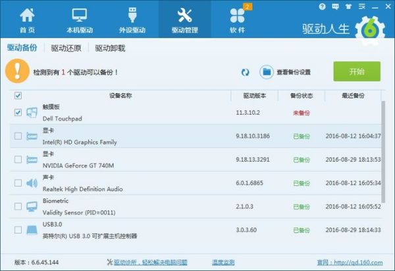Click the blue folder backup settings icon
Screen dimensions: 395x271
tap(267, 72)
